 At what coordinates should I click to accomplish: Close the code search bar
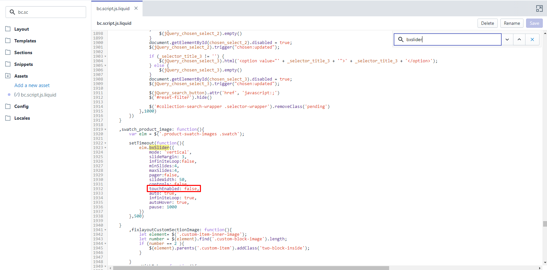[532, 39]
